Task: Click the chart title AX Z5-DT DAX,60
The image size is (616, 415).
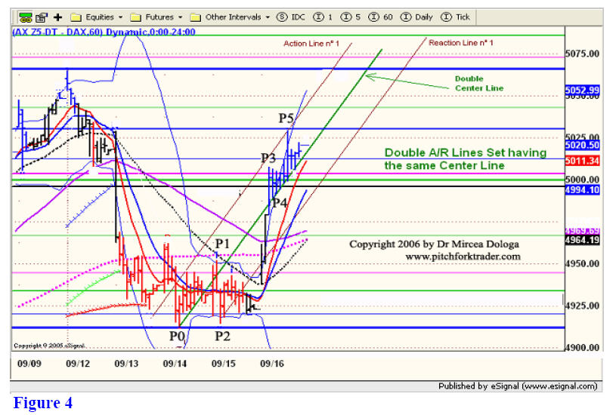Action: pyautogui.click(x=104, y=32)
